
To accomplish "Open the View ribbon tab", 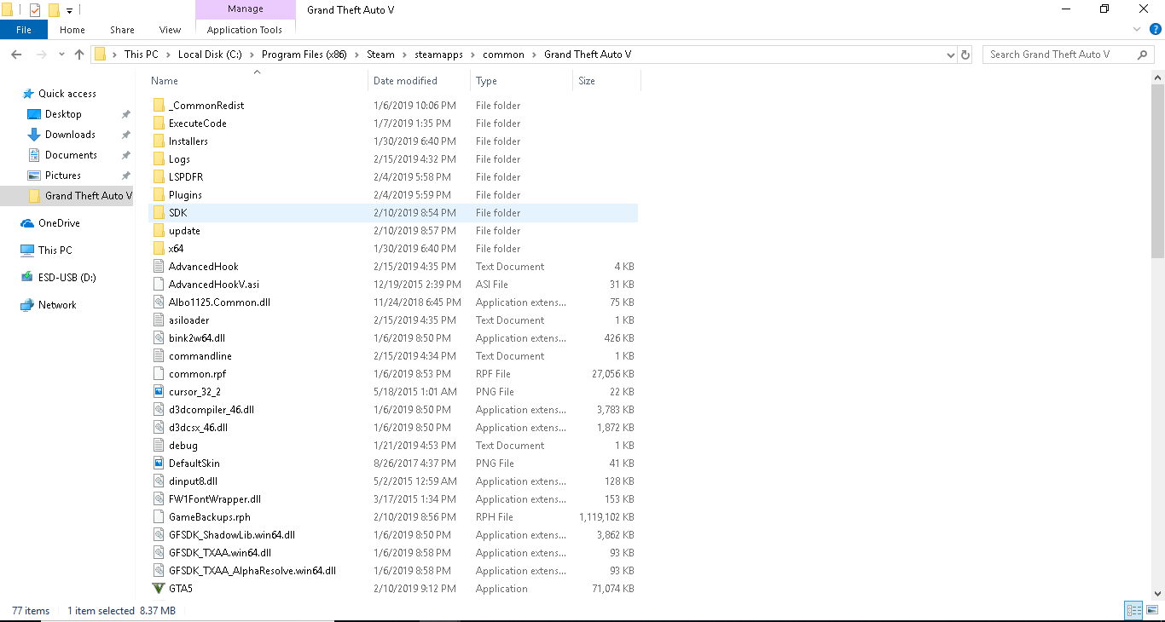I will [171, 30].
